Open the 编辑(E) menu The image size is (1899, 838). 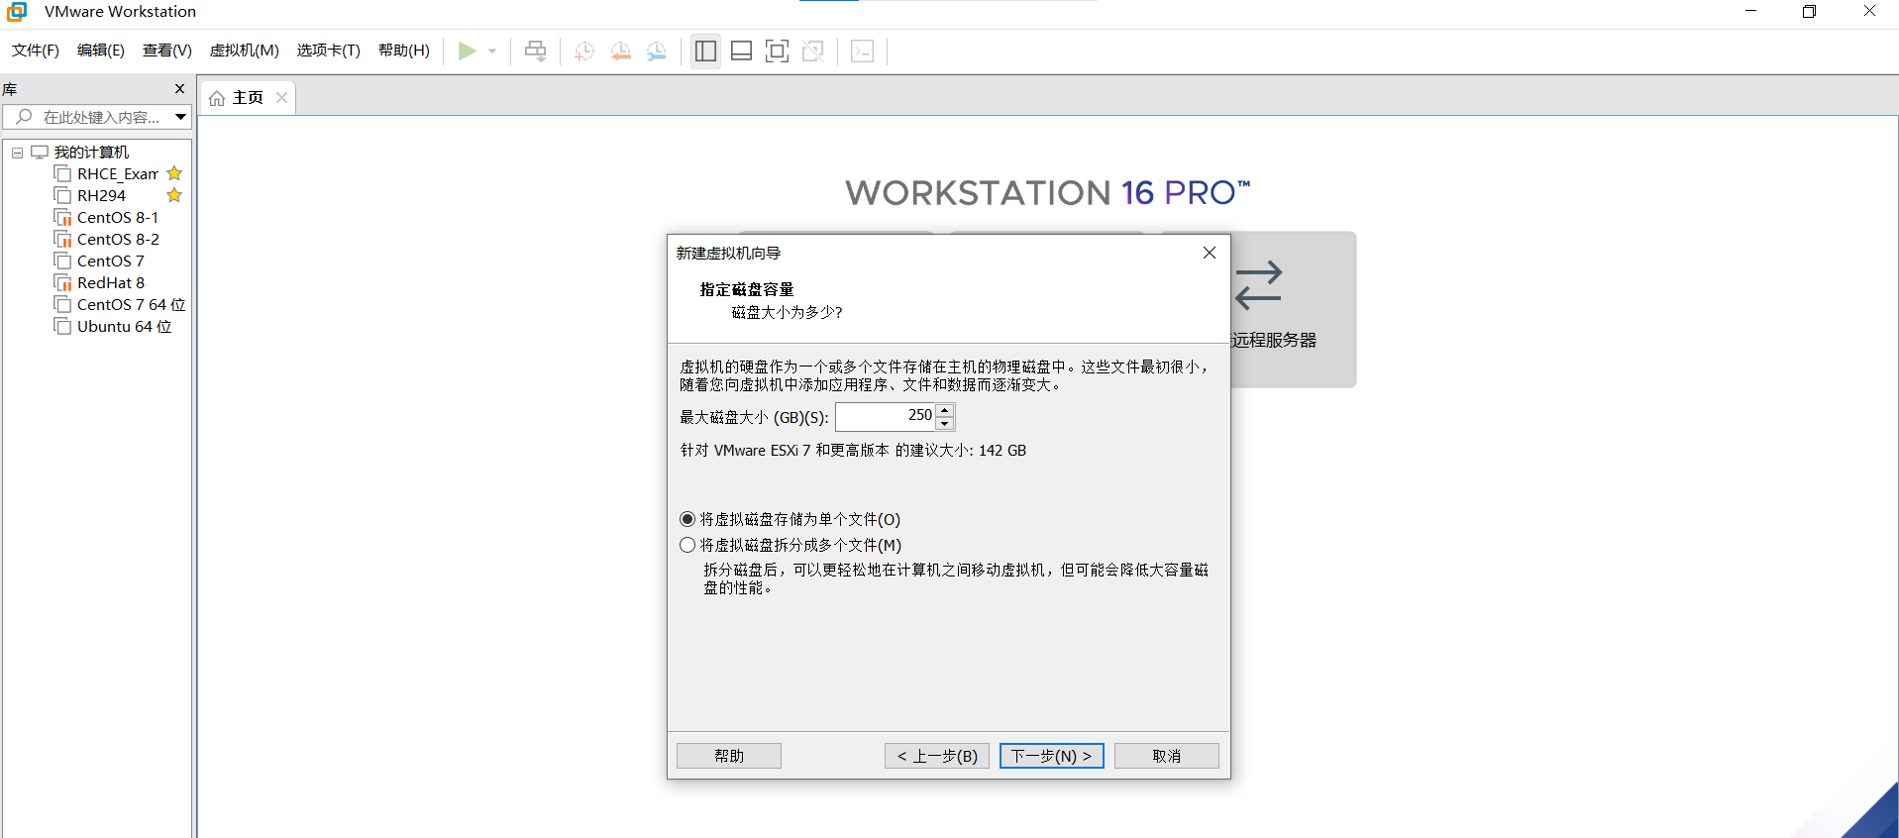pyautogui.click(x=101, y=51)
